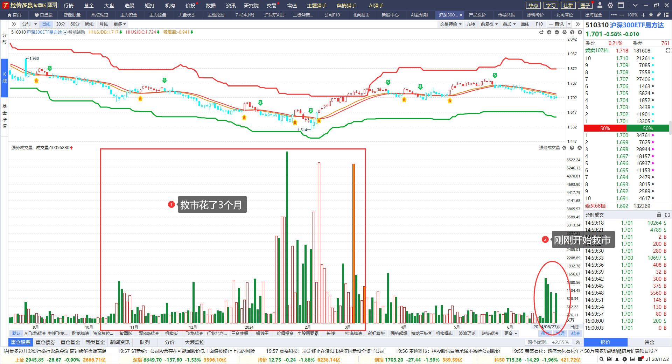672x364 pixels.
Task: Open settings gear in title bar
Action: tap(610, 5)
